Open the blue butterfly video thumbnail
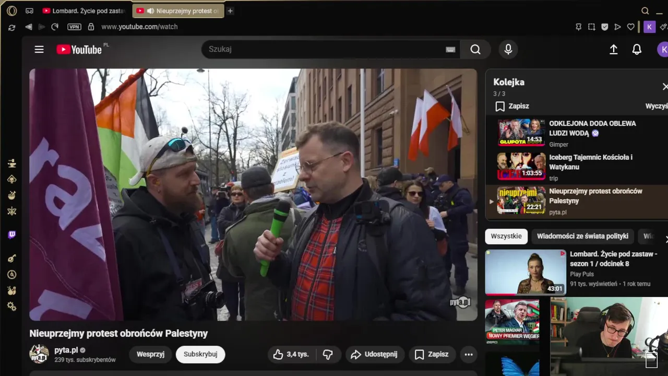Screen dimensions: 668x376 click(x=512, y=364)
